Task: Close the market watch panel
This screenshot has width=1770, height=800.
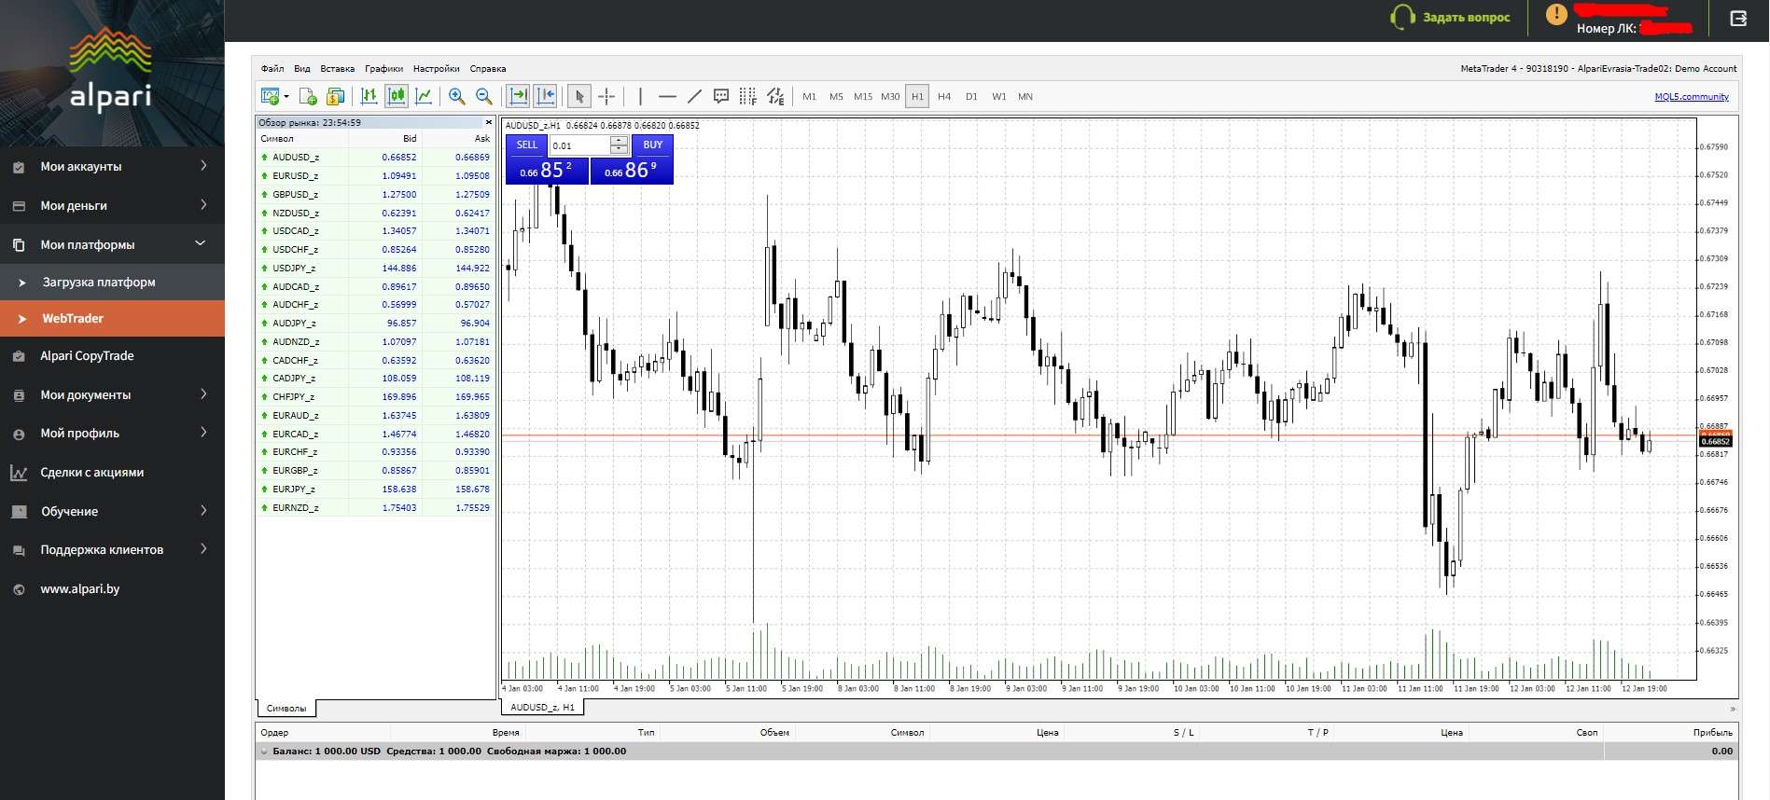Action: pyautogui.click(x=488, y=122)
